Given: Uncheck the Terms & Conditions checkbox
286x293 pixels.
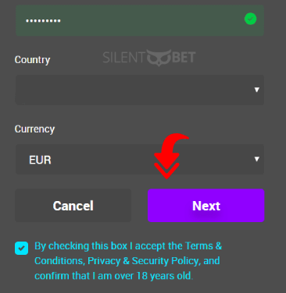Looking at the screenshot, I should [x=21, y=248].
